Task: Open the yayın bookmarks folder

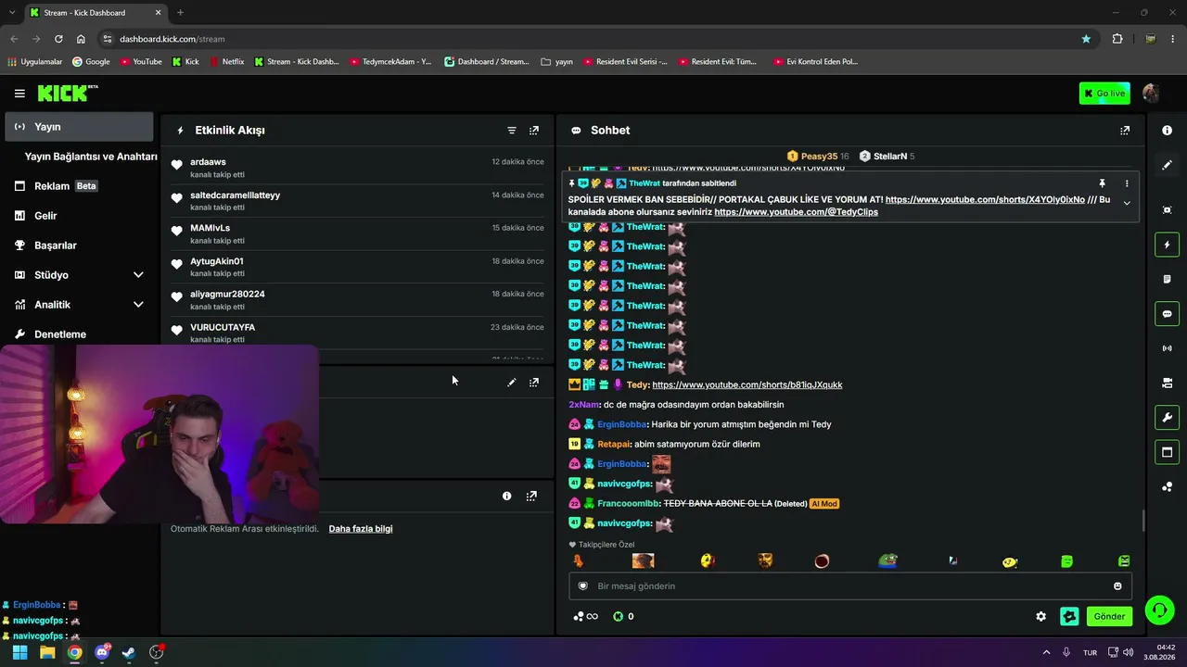Action: (556, 62)
